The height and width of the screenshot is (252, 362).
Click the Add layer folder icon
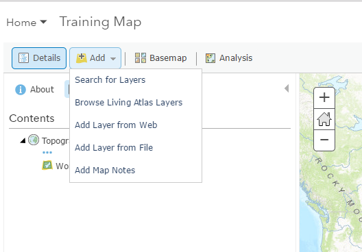82,58
